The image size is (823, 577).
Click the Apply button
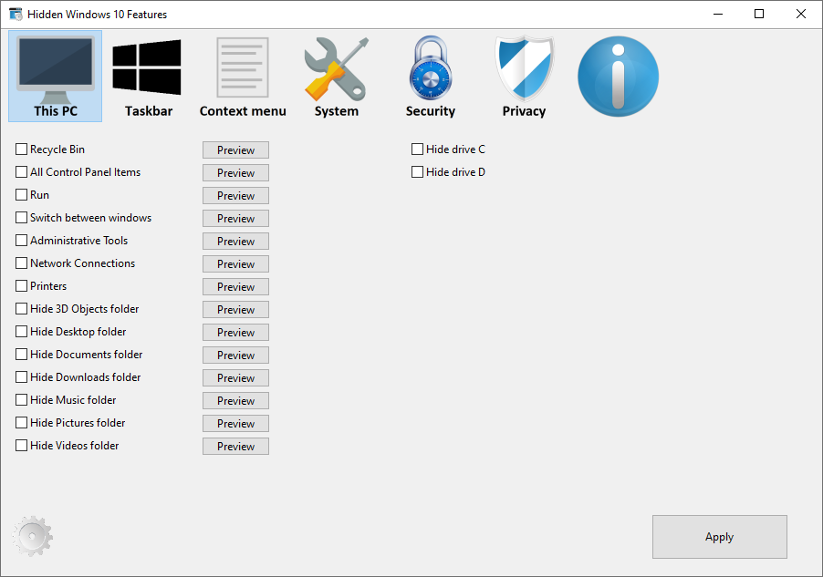pyautogui.click(x=720, y=537)
